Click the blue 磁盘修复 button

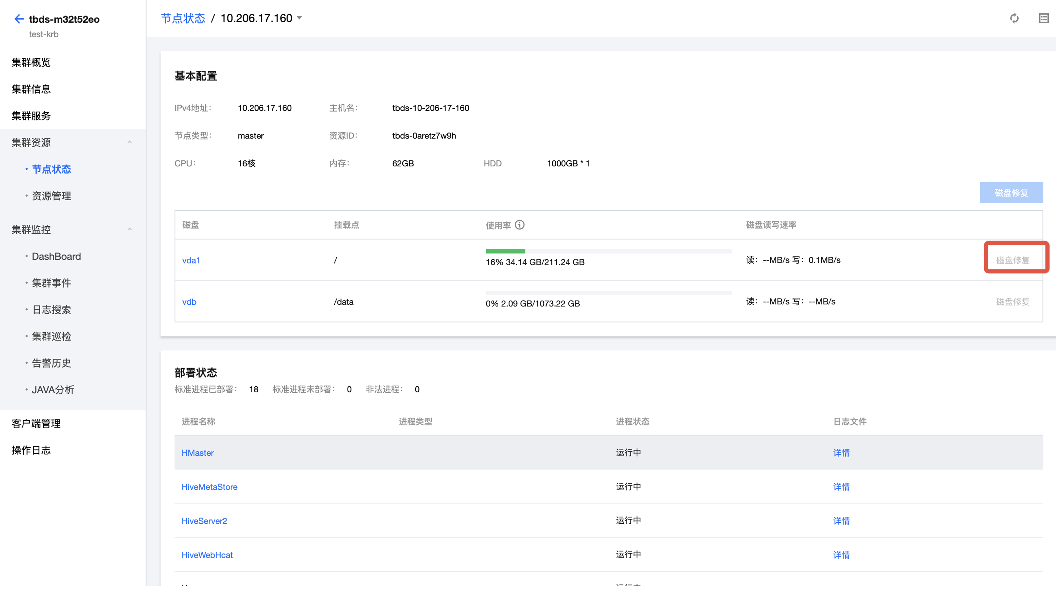tap(1011, 192)
